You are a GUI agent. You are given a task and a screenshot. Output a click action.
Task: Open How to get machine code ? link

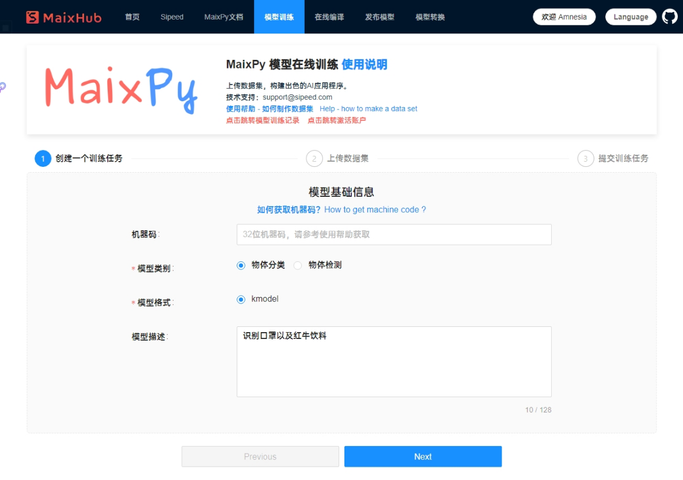click(375, 209)
